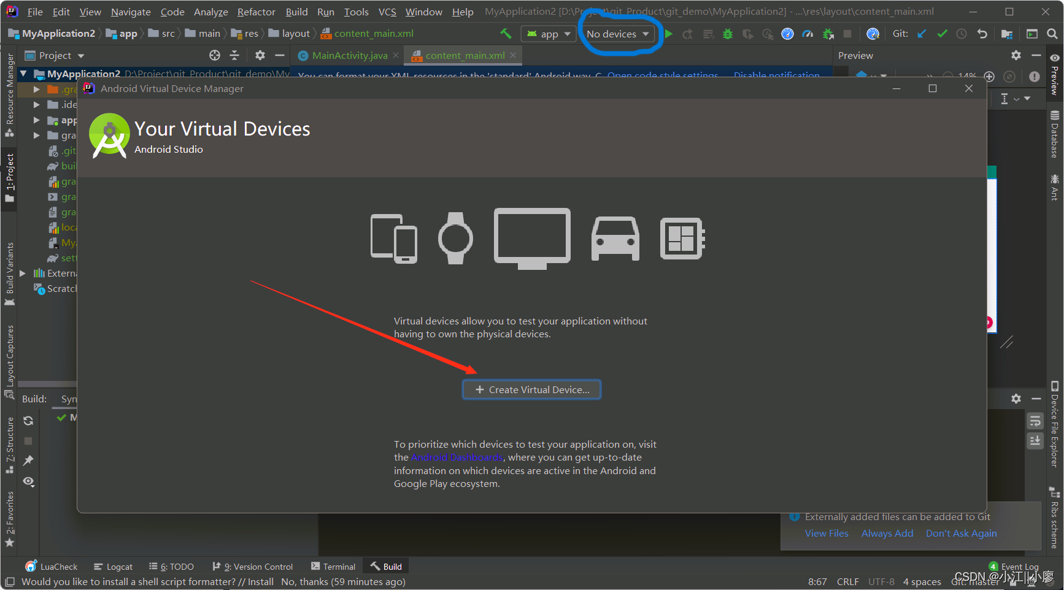
Task: Open the Search Everywhere magnifier icon
Action: [x=1052, y=34]
